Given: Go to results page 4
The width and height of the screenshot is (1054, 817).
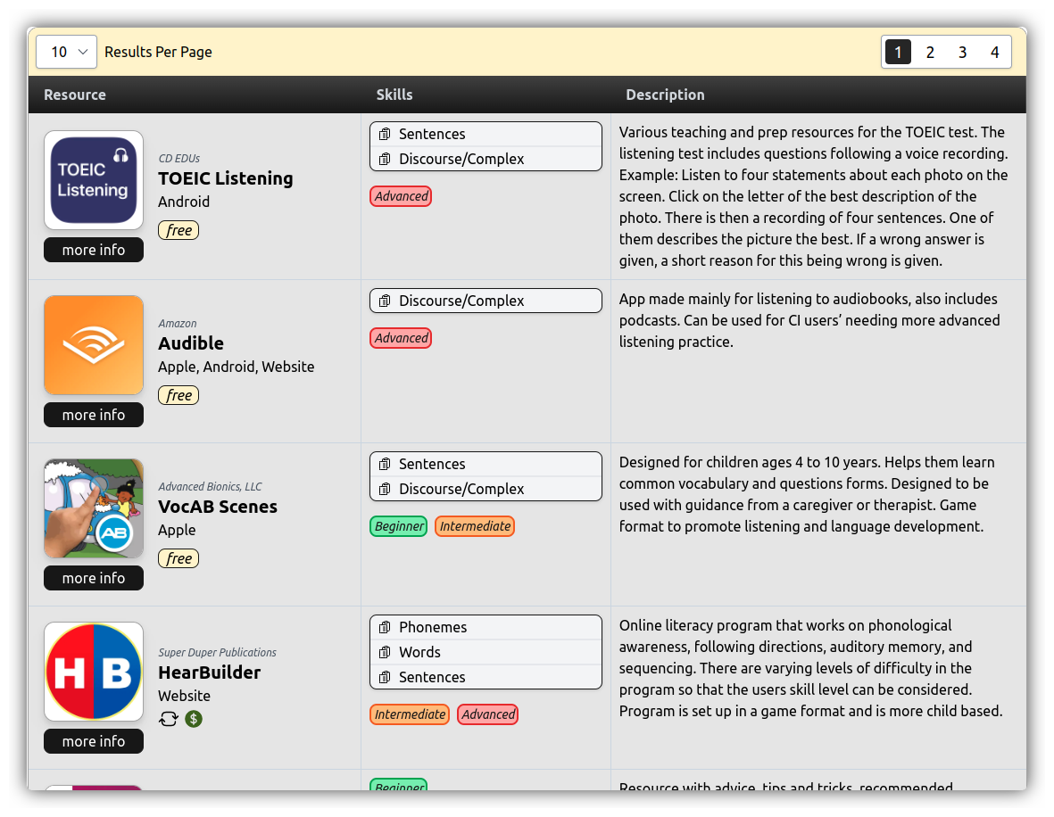Looking at the screenshot, I should click(994, 52).
